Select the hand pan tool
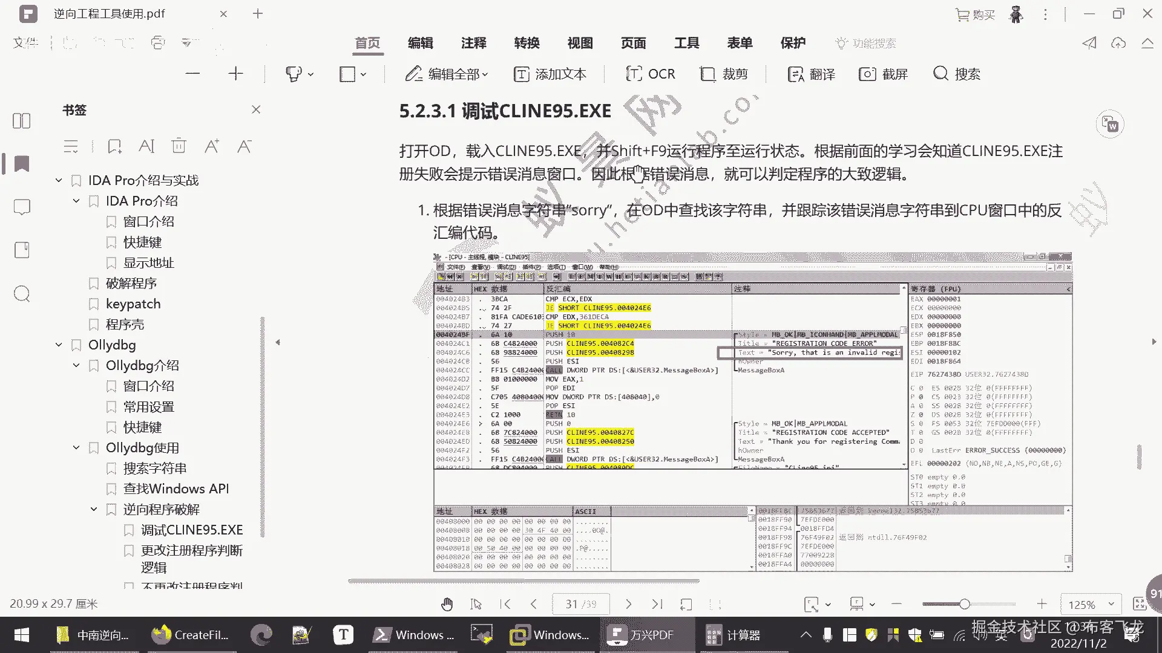This screenshot has height=653, width=1162. [447, 604]
